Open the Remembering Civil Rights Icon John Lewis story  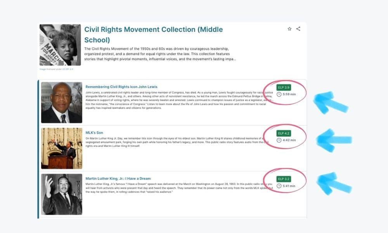click(x=121, y=87)
